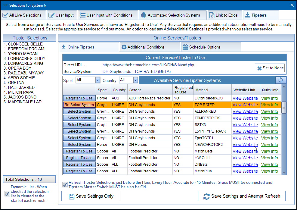Open View Website link for DutchRaiderAUS

[x=245, y=98]
